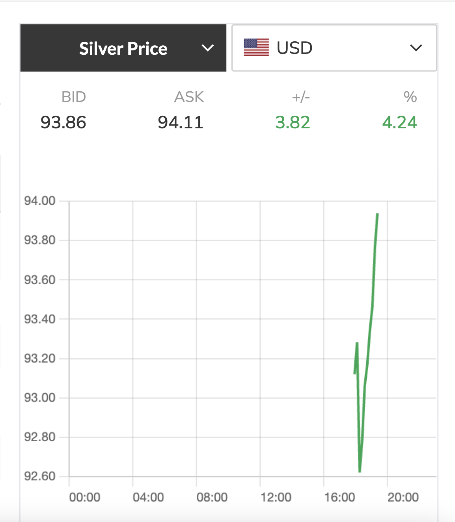The width and height of the screenshot is (455, 522).
Task: Click the +/- change label
Action: point(301,97)
